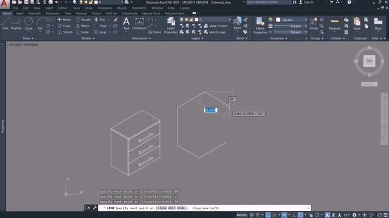This screenshot has height=218, width=389.
Task: Click the TOP face of ViewCube
Action: (x=369, y=61)
